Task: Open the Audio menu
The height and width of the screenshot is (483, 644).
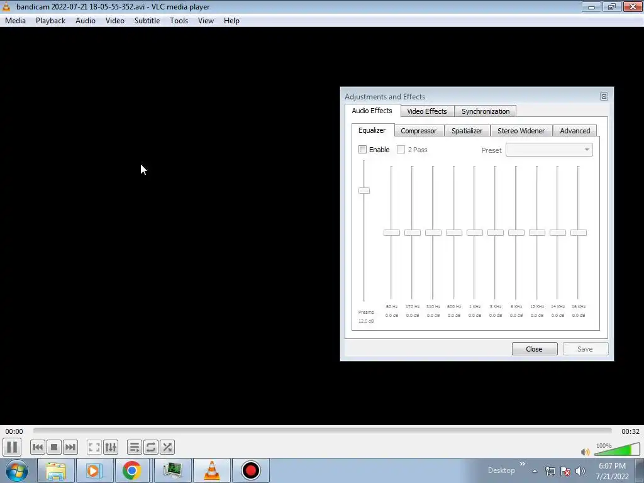Action: click(86, 21)
